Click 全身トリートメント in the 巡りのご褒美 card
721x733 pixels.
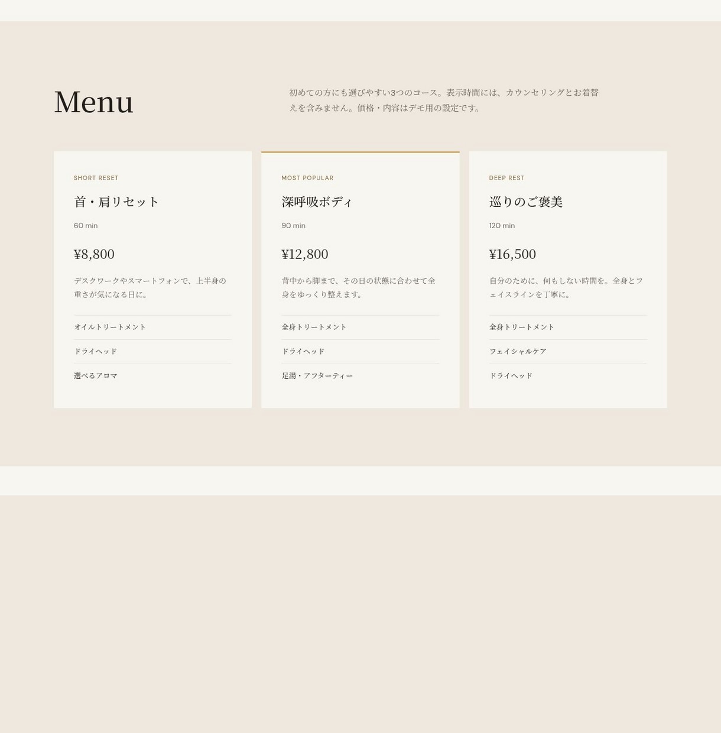click(x=522, y=327)
